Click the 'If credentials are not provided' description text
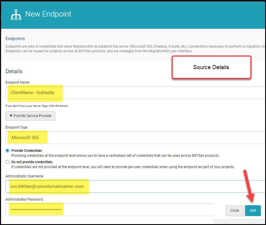The height and width of the screenshot is (225, 266). click(x=123, y=167)
